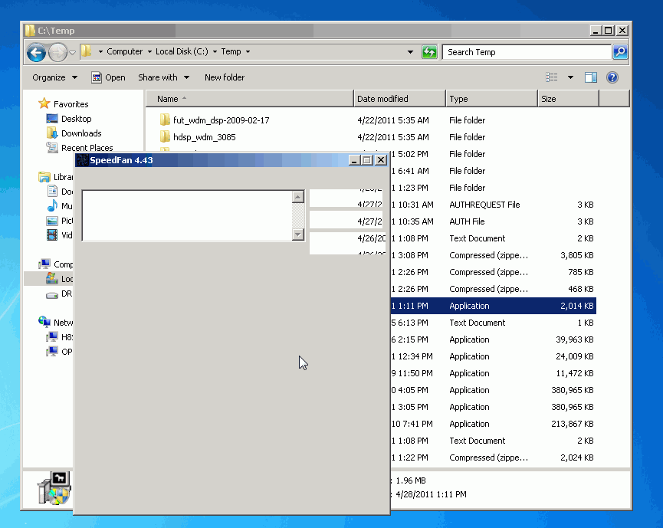Click the Libraries icon in navigation pane
Image resolution: width=663 pixels, height=528 pixels.
point(44,177)
